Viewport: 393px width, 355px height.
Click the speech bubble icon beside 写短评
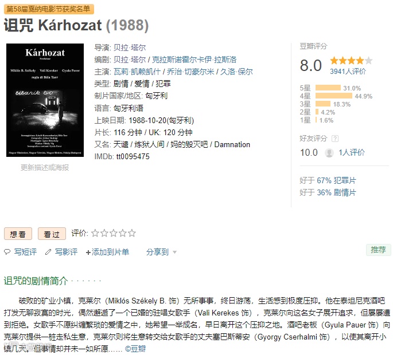pyautogui.click(x=7, y=252)
